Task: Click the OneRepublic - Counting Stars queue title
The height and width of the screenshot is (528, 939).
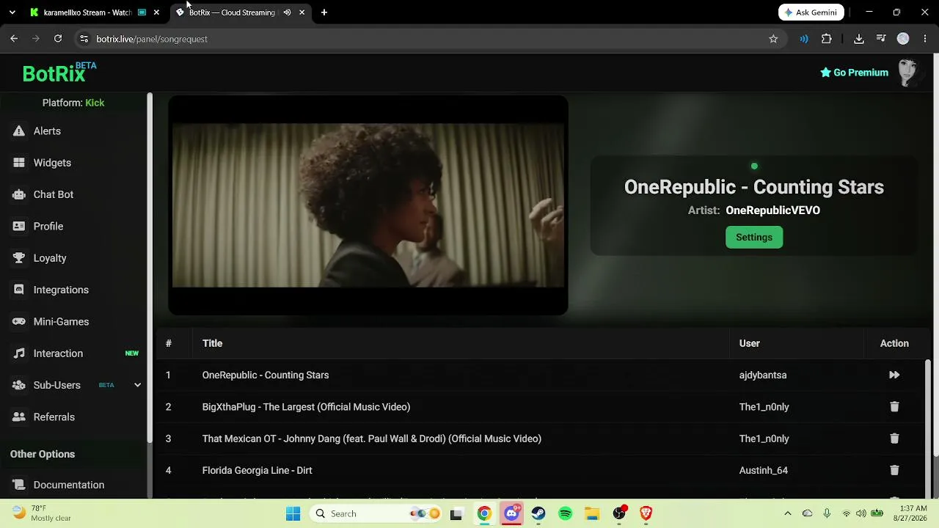Action: (266, 375)
